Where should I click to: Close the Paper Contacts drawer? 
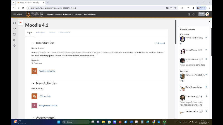point(210,22)
